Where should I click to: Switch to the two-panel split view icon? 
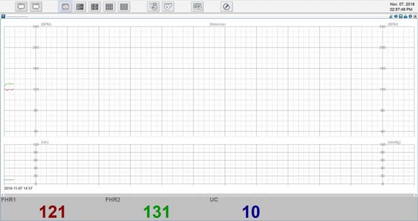[x=80, y=7]
